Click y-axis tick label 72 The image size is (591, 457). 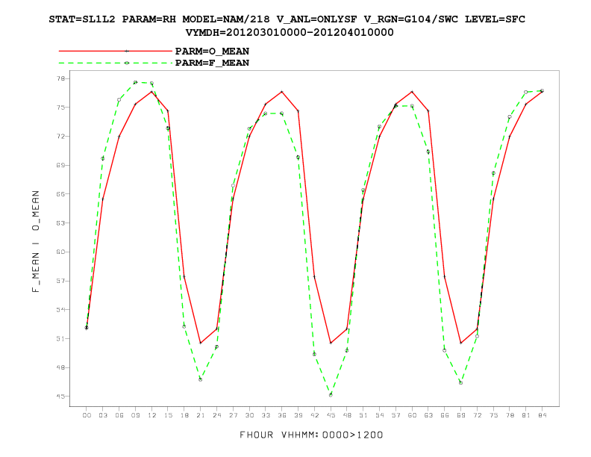60,136
